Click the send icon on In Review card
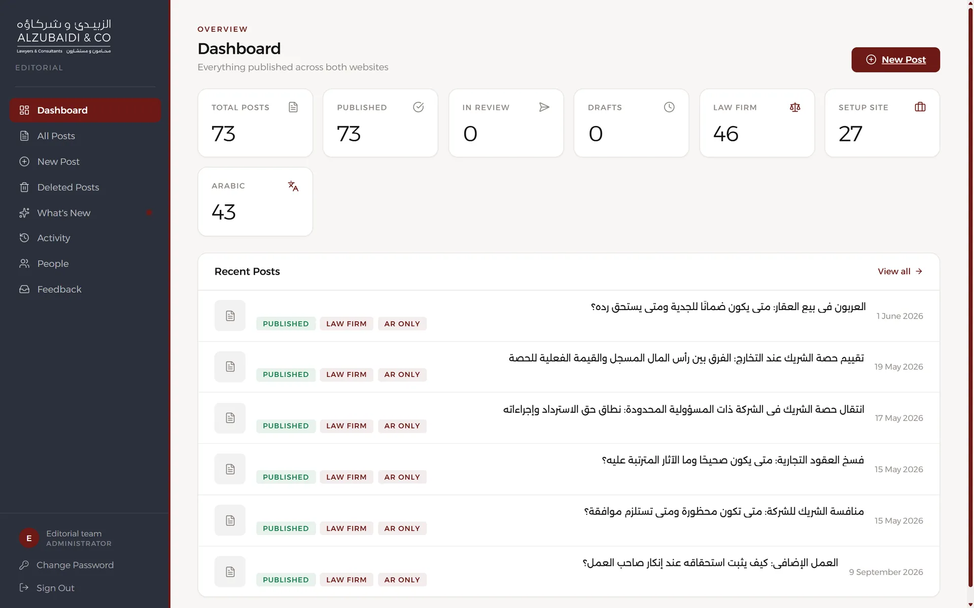 click(544, 107)
